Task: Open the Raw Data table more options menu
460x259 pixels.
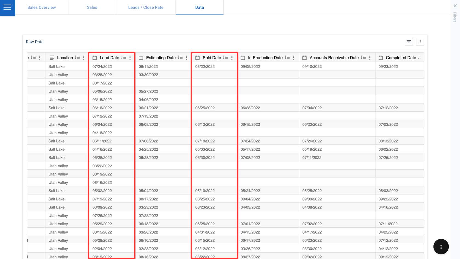Action: click(420, 42)
